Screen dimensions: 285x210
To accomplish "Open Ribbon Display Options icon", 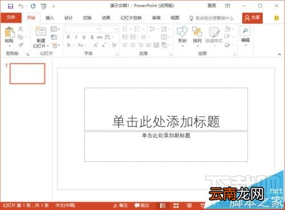I will coord(227,6).
